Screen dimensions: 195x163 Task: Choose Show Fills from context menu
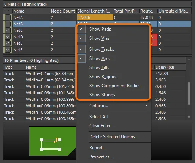click(x=99, y=67)
